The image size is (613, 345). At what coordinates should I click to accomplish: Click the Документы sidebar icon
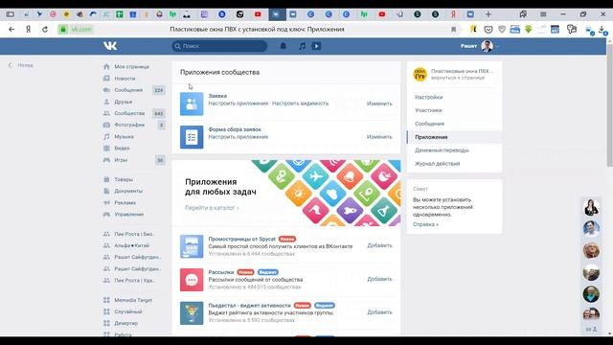(106, 191)
